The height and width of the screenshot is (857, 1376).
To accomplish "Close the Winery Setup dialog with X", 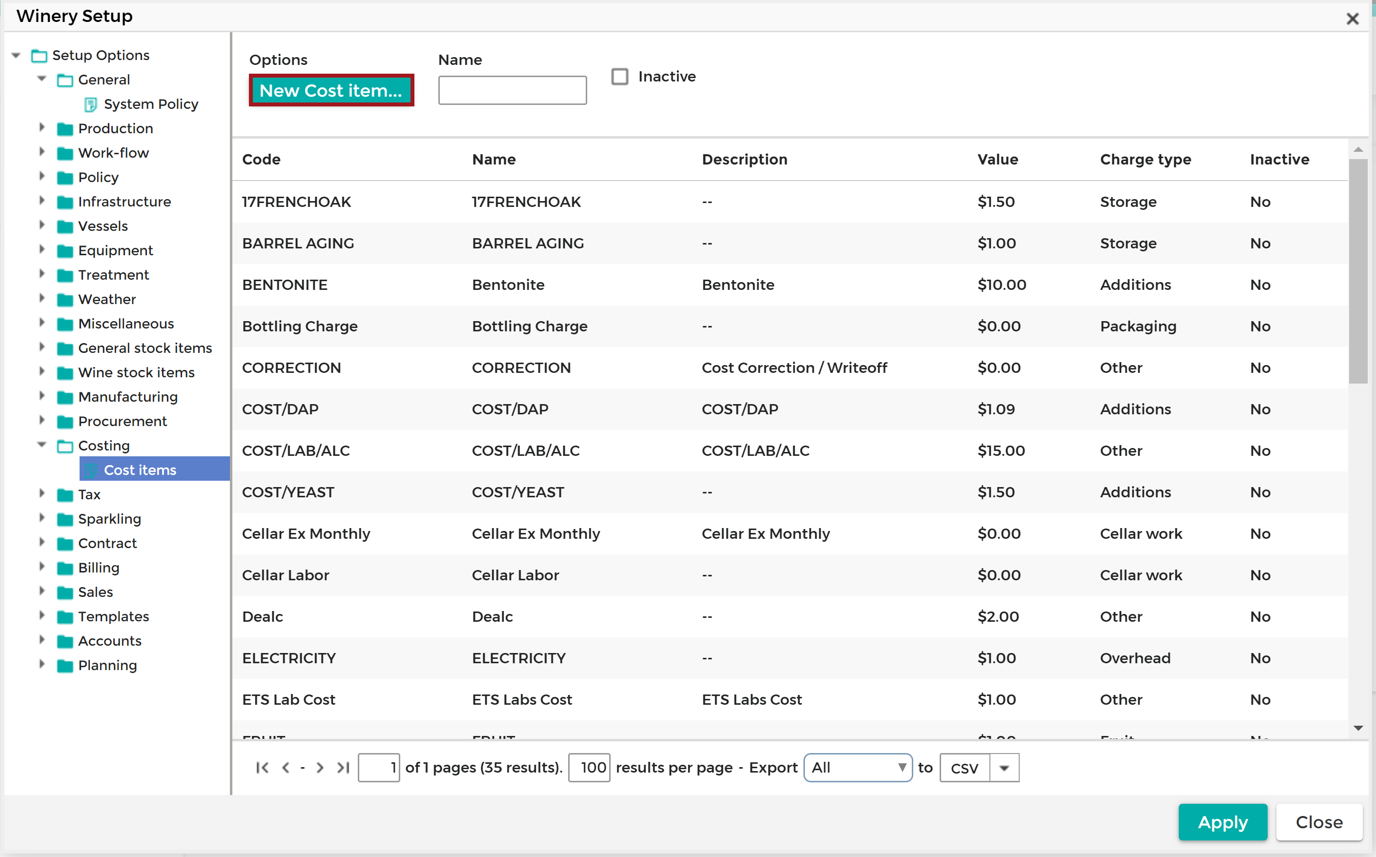I will (x=1353, y=19).
